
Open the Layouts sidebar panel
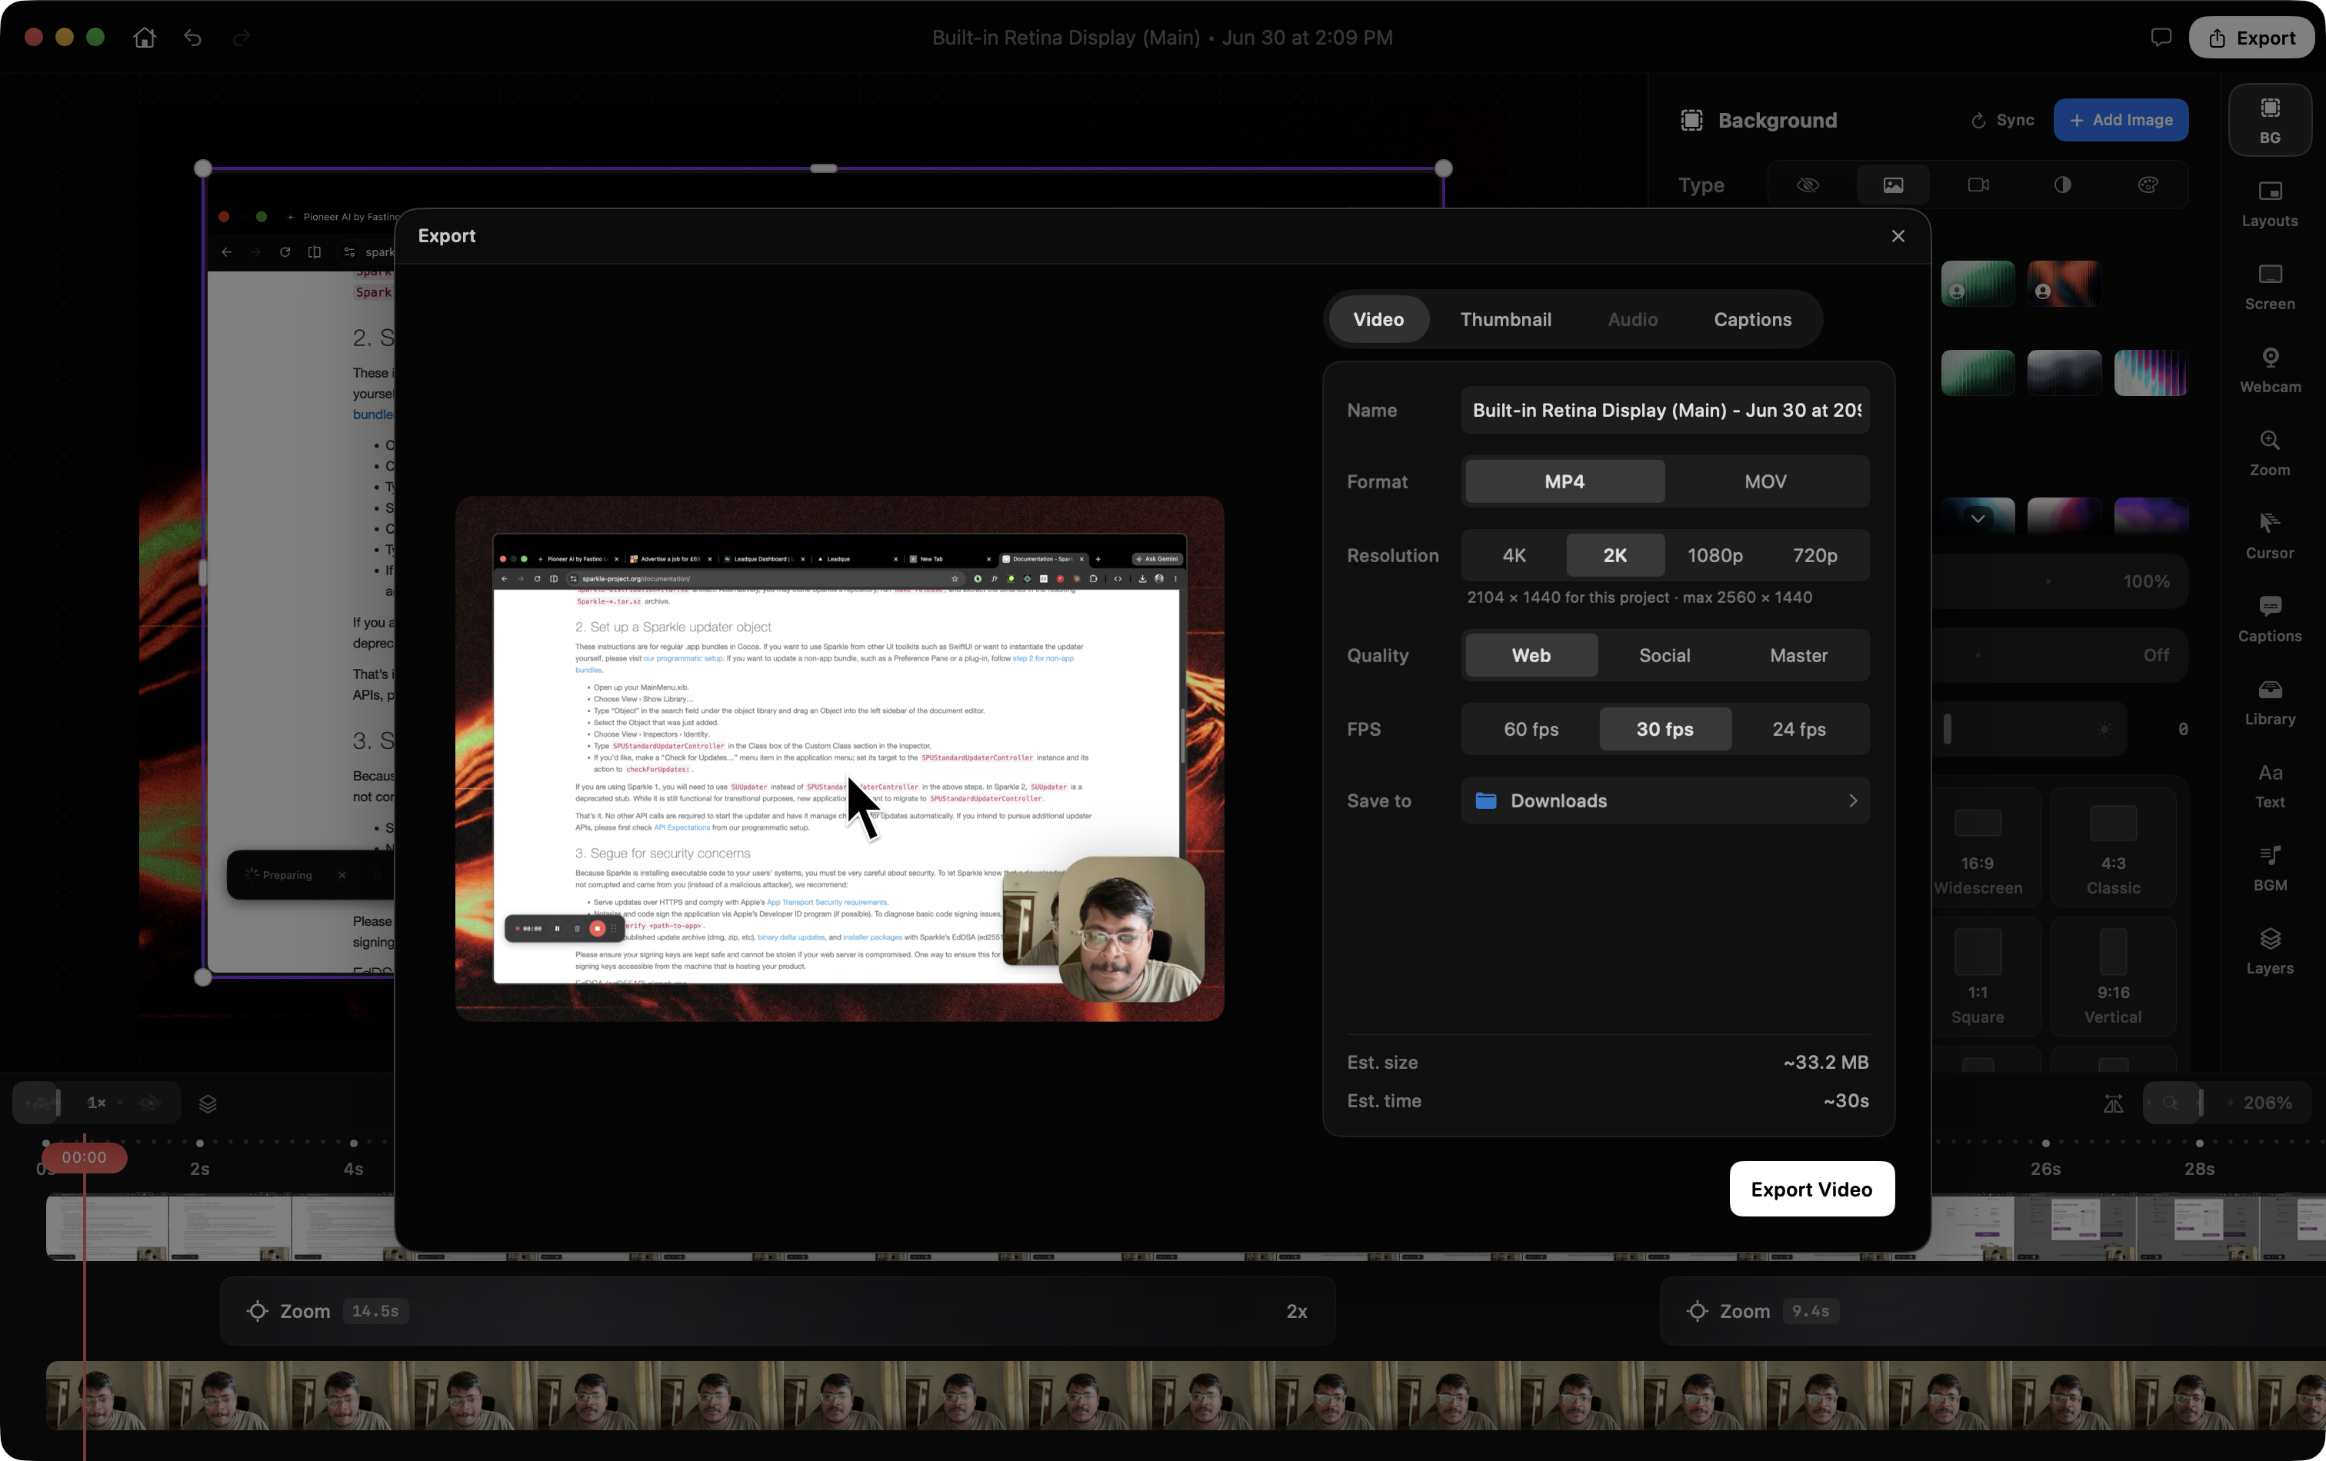point(2269,204)
